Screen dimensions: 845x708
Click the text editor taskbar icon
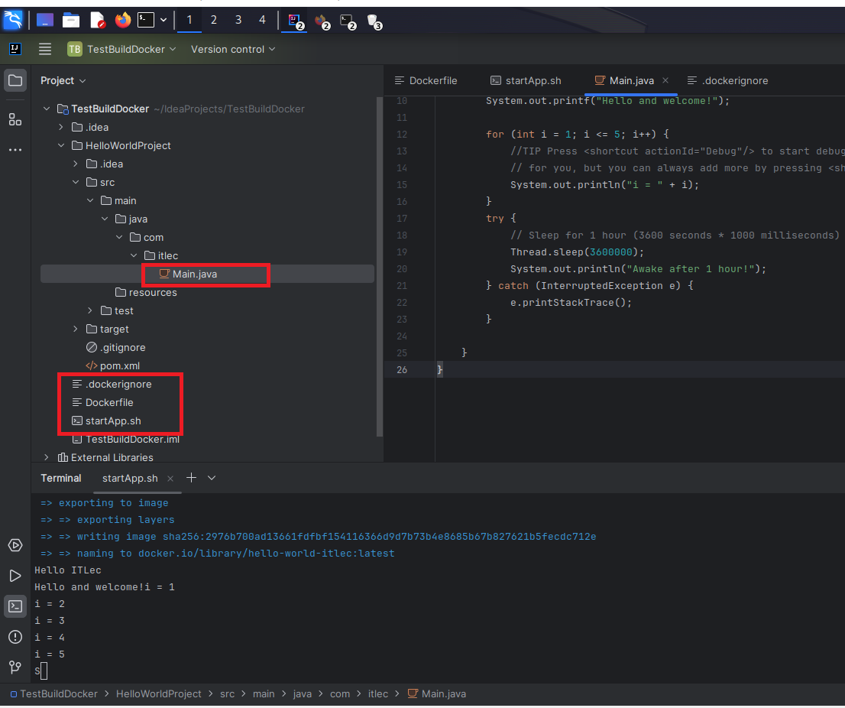coord(98,21)
